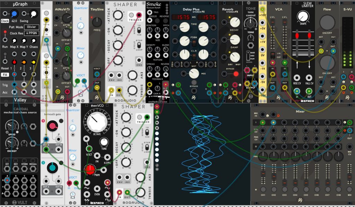Click the evenVCO H.SYNC input jack
Image resolution: width=355 pixels, height=207 pixels.
tap(107, 157)
